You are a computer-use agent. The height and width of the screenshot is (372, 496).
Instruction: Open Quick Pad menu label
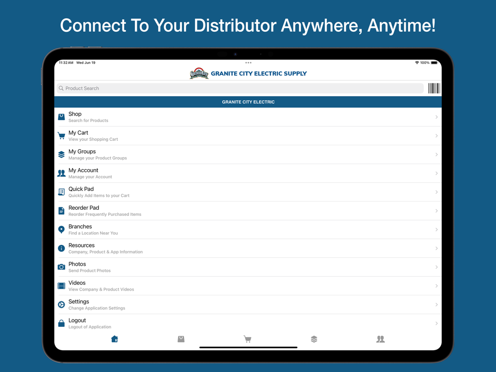pos(81,189)
